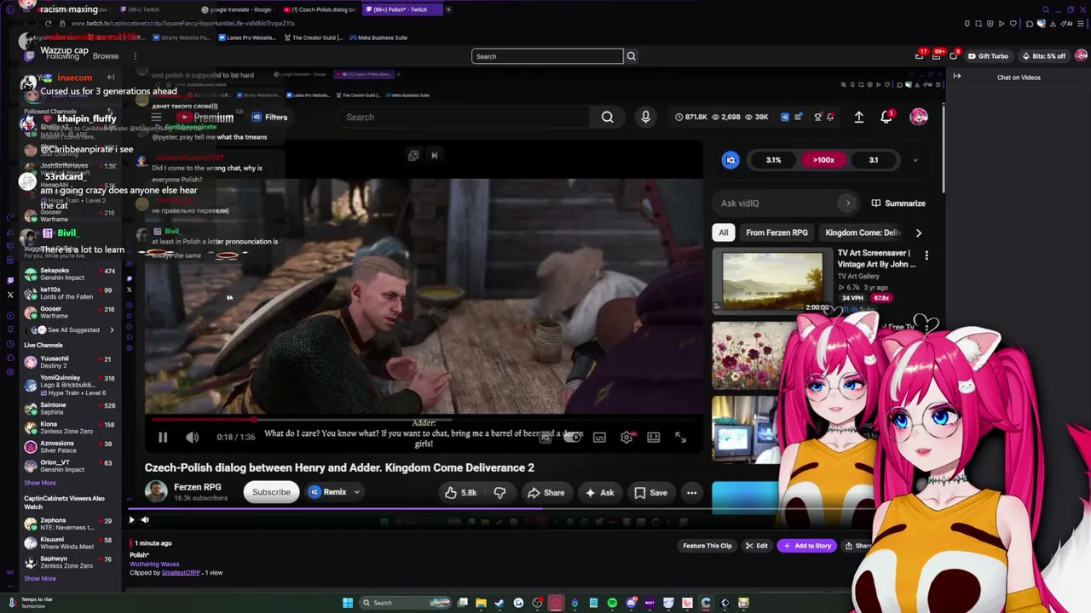Pause the YouTube video playback
Image resolution: width=1091 pixels, height=613 pixels.
click(163, 438)
